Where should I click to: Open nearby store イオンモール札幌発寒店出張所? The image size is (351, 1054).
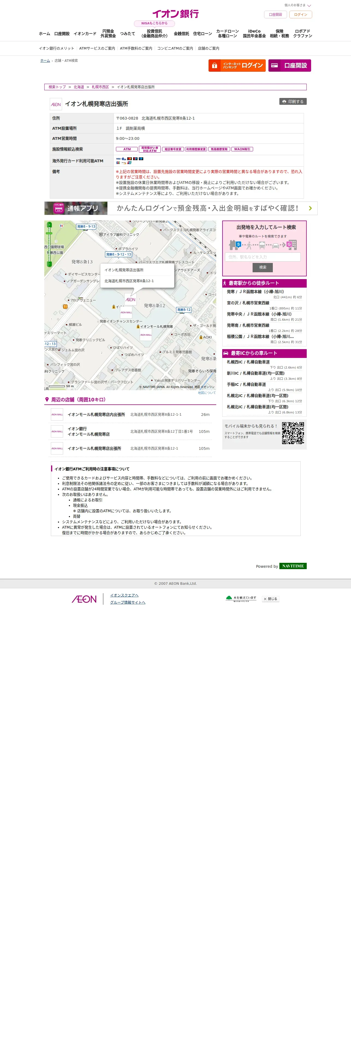click(94, 448)
